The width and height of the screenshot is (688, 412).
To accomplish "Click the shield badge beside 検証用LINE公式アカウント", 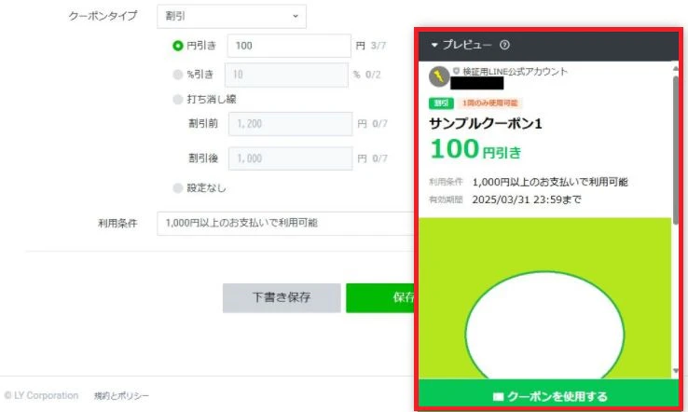I will (456, 71).
